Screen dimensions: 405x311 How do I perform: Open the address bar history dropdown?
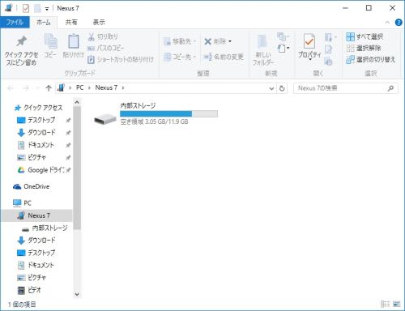271,88
